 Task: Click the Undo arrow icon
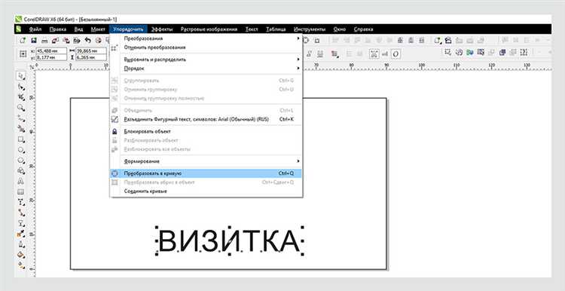(87, 41)
